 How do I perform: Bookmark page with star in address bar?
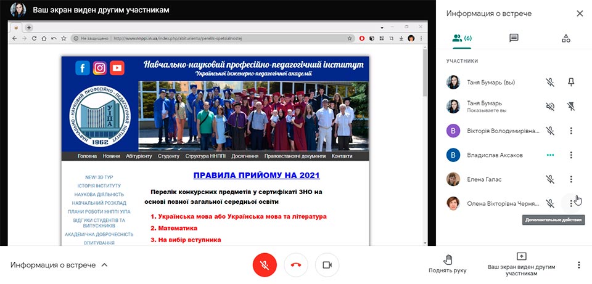[350, 38]
